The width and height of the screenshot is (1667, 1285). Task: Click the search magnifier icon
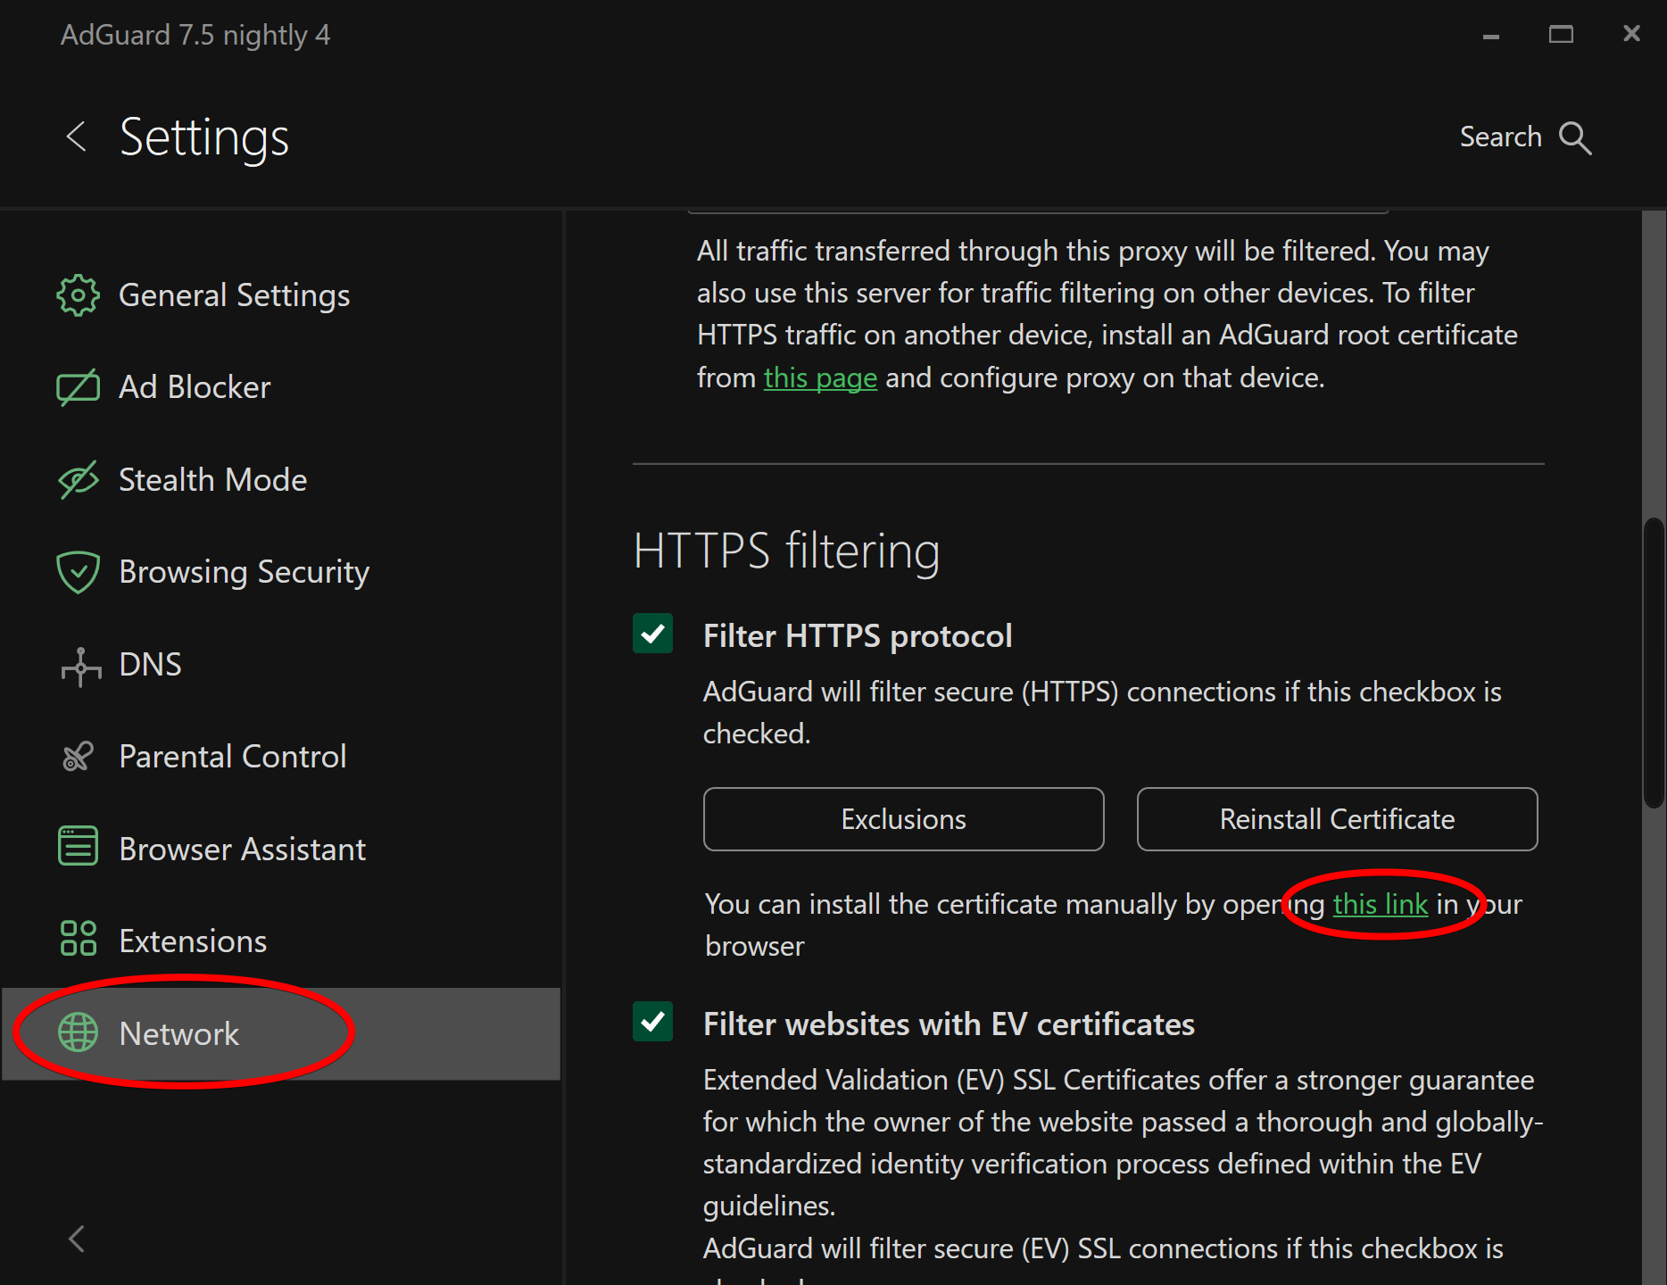pos(1575,138)
